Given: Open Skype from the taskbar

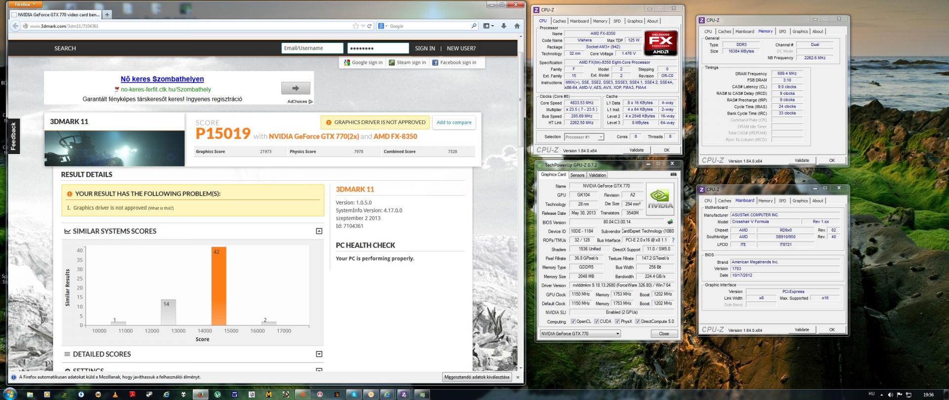Looking at the screenshot, I should pyautogui.click(x=353, y=395).
